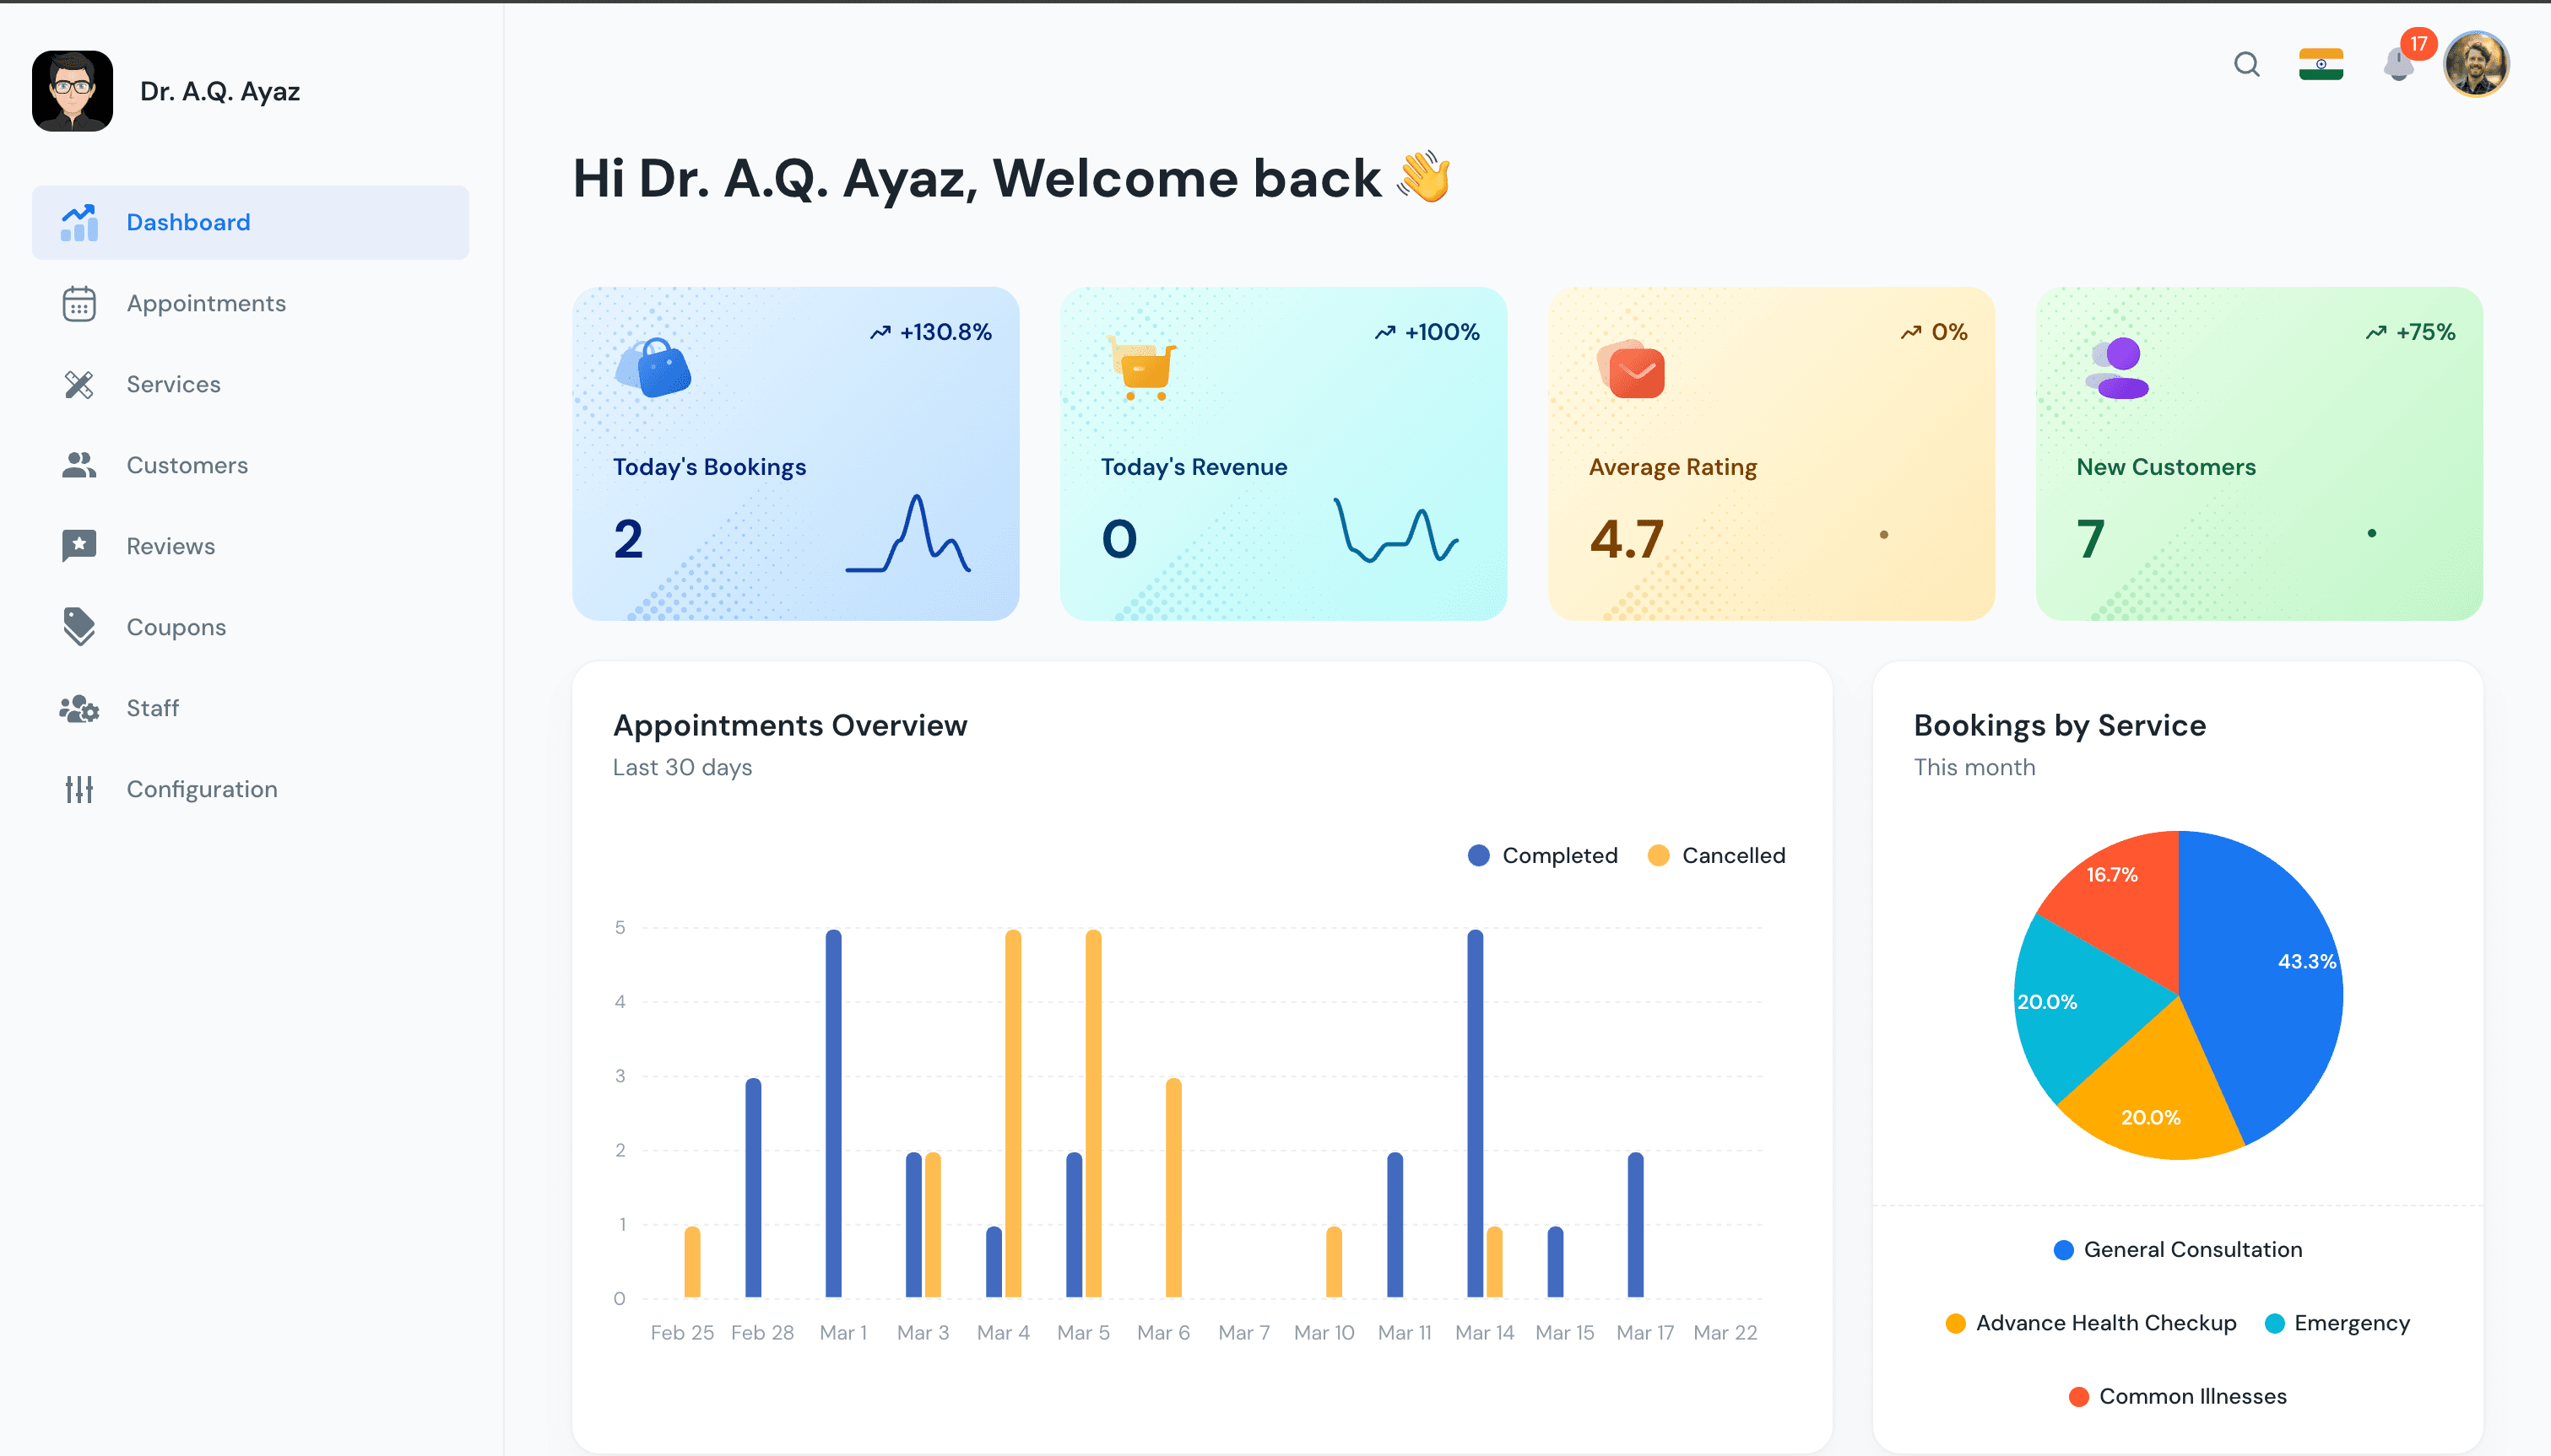Click the Reviews star icon
The width and height of the screenshot is (2551, 1456).
coord(80,545)
